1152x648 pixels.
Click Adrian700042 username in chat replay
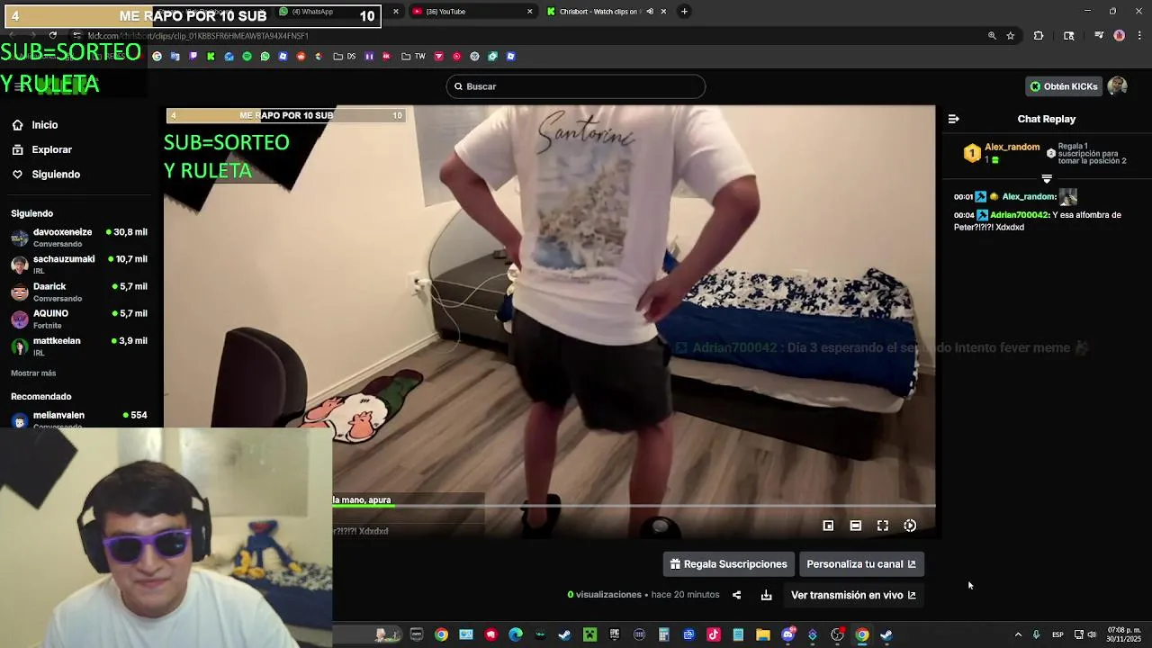point(1019,215)
